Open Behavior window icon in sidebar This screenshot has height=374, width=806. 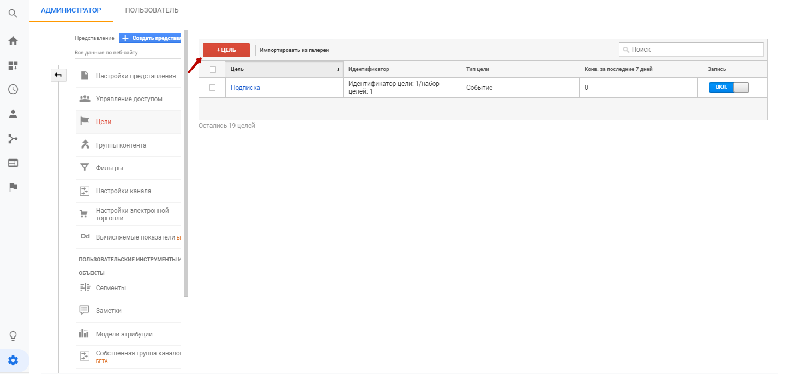coord(13,163)
